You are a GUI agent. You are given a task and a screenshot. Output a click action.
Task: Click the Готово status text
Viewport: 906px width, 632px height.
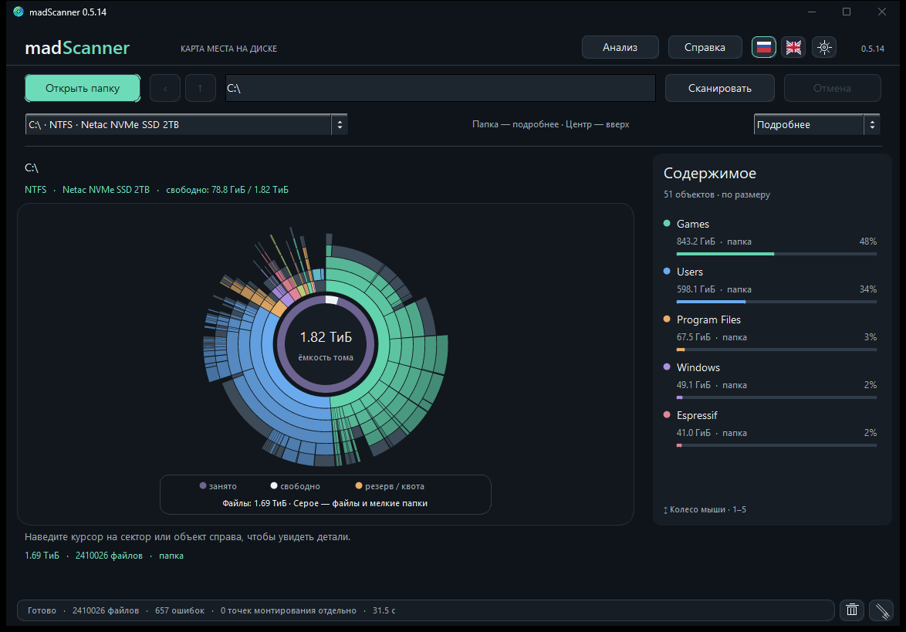[x=42, y=610]
